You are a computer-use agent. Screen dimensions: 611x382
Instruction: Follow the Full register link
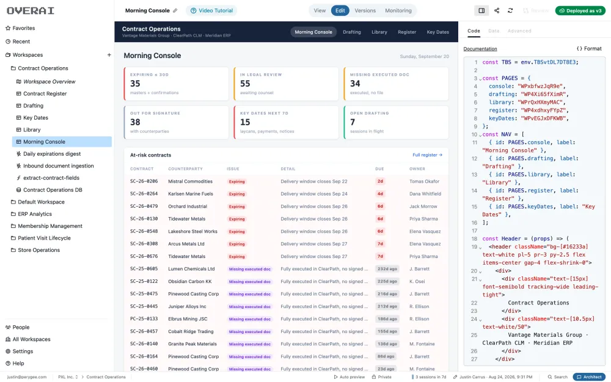(427, 155)
